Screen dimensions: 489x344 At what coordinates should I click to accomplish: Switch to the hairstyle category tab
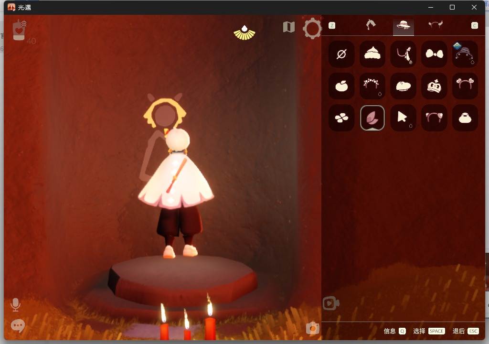pos(371,25)
